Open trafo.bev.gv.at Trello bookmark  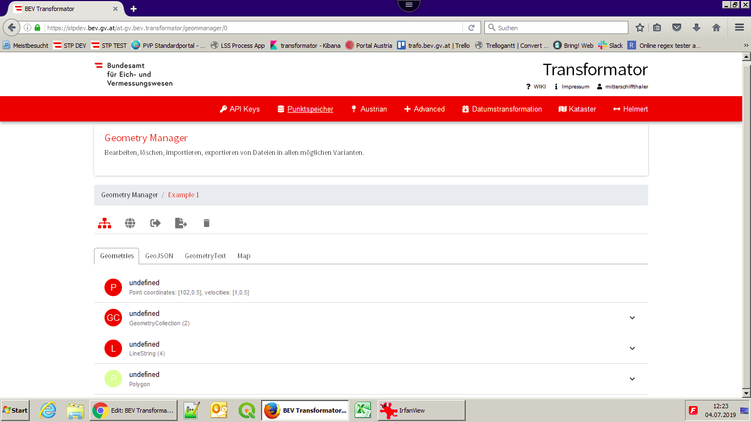[x=433, y=46]
